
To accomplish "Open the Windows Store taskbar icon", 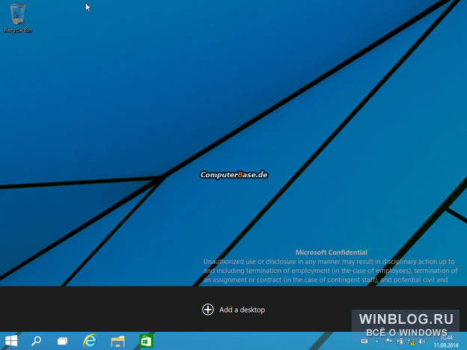I will point(146,341).
